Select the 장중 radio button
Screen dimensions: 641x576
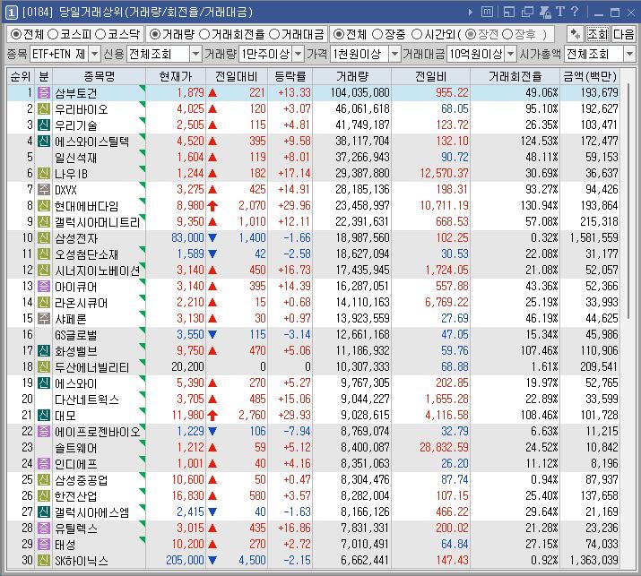[377, 34]
